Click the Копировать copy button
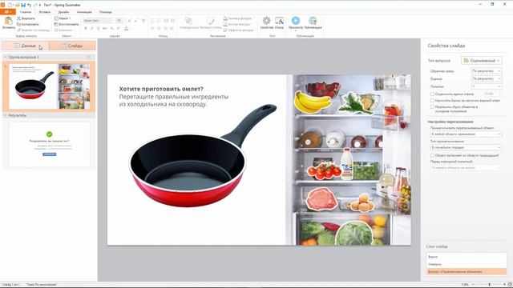 (27, 24)
